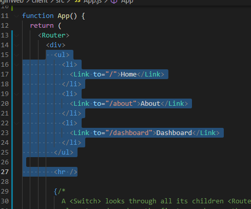The width and height of the screenshot is (251, 209).
Task: Collapse the Router fold chevron on line 13
Action: 16,35
